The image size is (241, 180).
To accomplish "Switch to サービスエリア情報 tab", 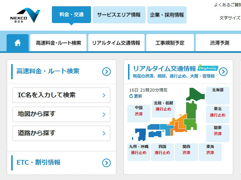I will pyautogui.click(x=119, y=15).
